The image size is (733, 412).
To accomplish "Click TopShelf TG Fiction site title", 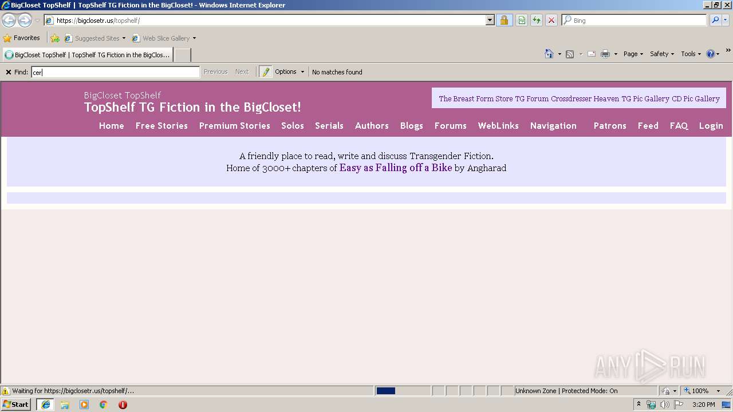I will (192, 107).
